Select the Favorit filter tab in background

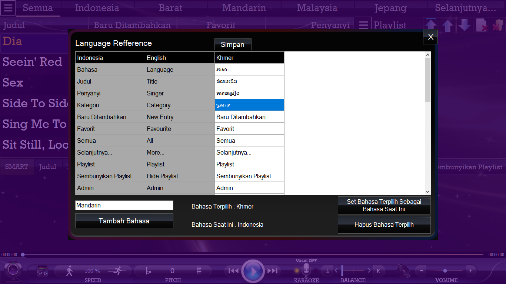(x=221, y=25)
